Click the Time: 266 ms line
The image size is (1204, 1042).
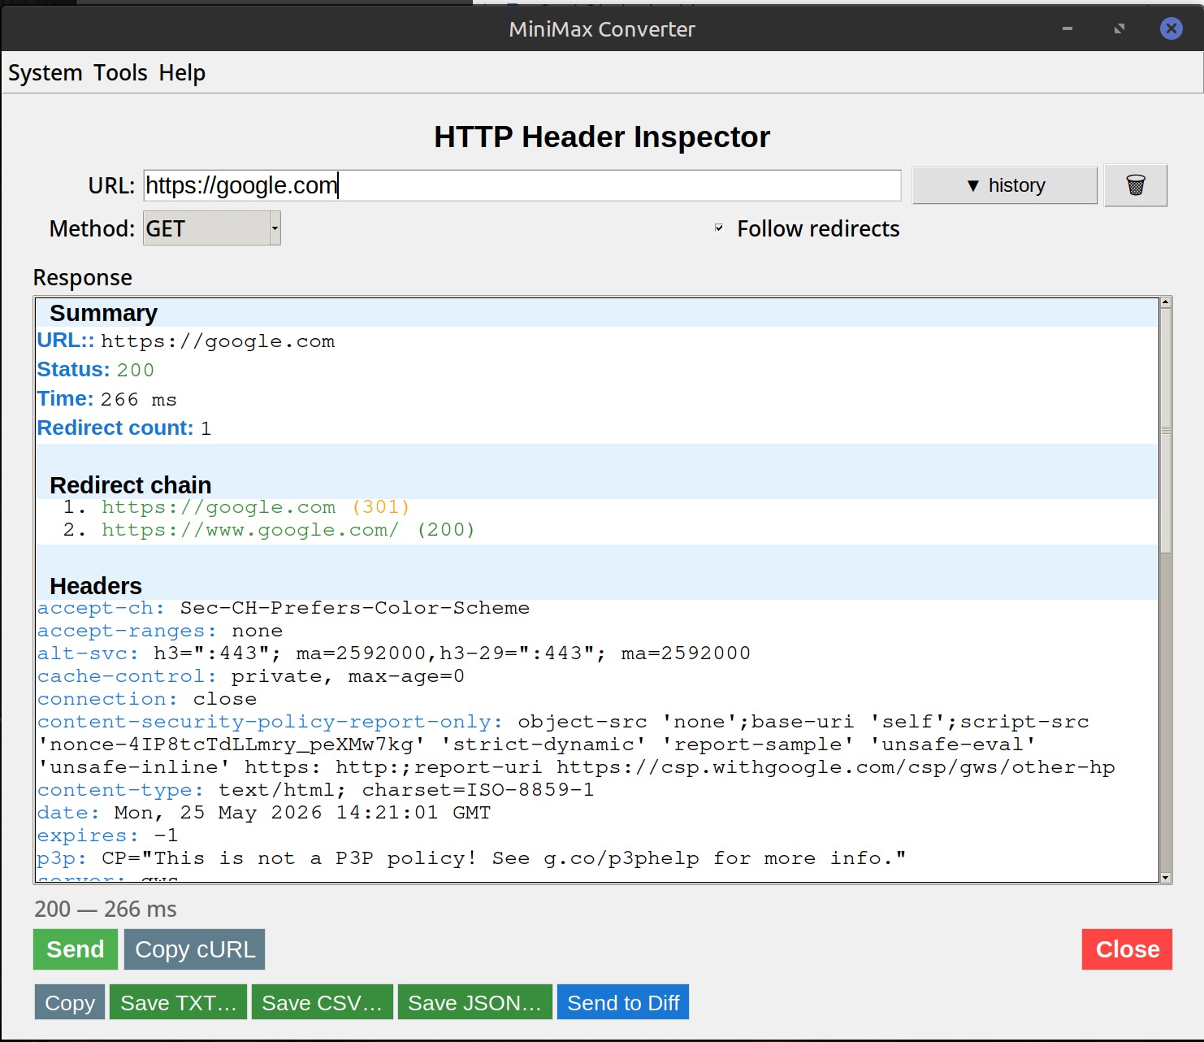[x=107, y=399]
